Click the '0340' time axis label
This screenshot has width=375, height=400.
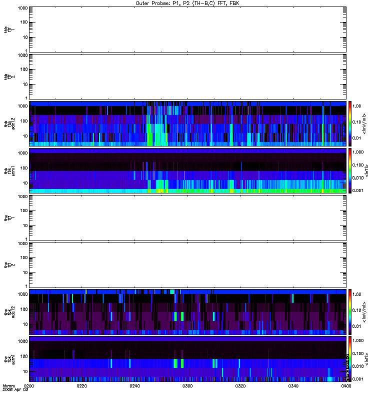coord(293,385)
